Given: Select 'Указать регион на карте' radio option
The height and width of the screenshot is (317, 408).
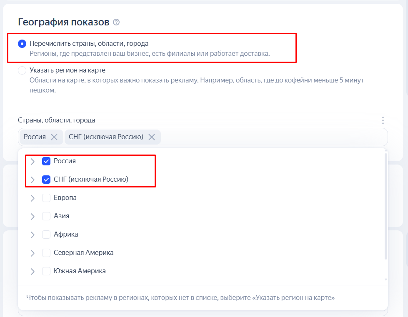Looking at the screenshot, I should 22,70.
